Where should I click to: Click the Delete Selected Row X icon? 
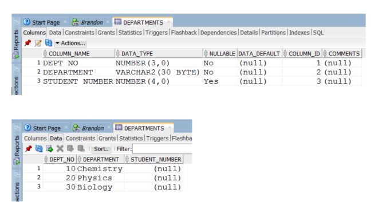pos(60,149)
